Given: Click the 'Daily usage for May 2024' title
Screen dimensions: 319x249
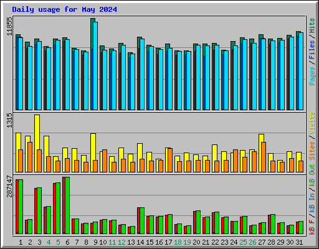Looking at the screenshot, I should coord(64,9).
